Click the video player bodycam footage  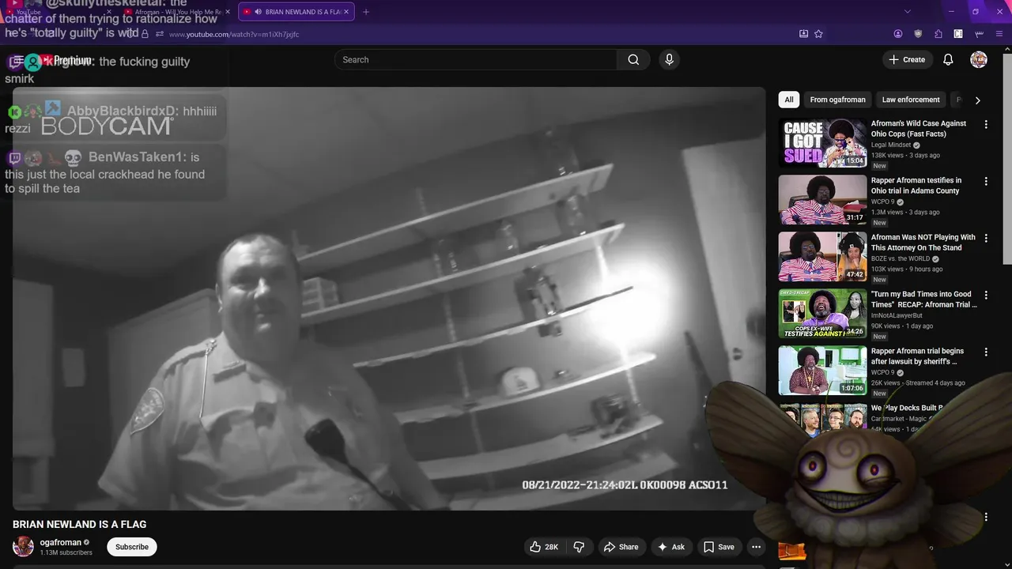389,299
